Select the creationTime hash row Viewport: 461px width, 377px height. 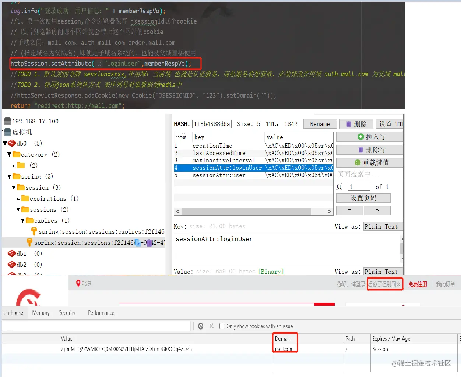pos(254,146)
